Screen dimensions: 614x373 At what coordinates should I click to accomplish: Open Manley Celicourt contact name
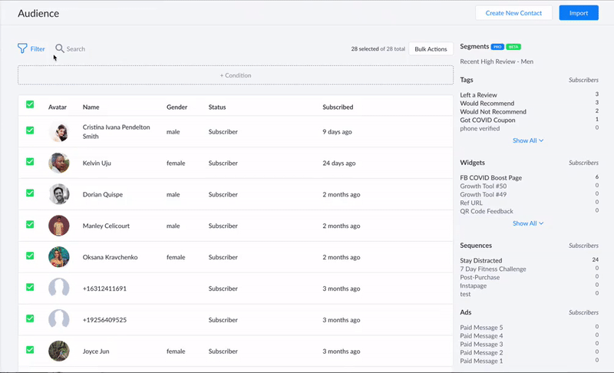[x=106, y=226]
